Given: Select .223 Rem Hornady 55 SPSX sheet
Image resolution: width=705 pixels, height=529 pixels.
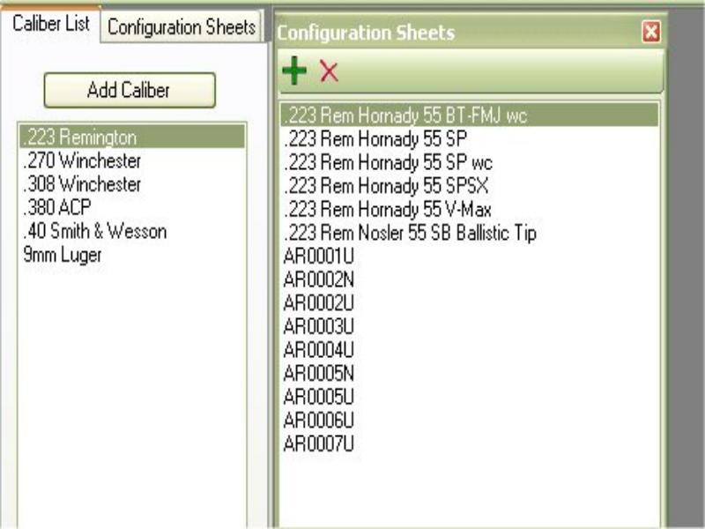Looking at the screenshot, I should click(470, 185).
